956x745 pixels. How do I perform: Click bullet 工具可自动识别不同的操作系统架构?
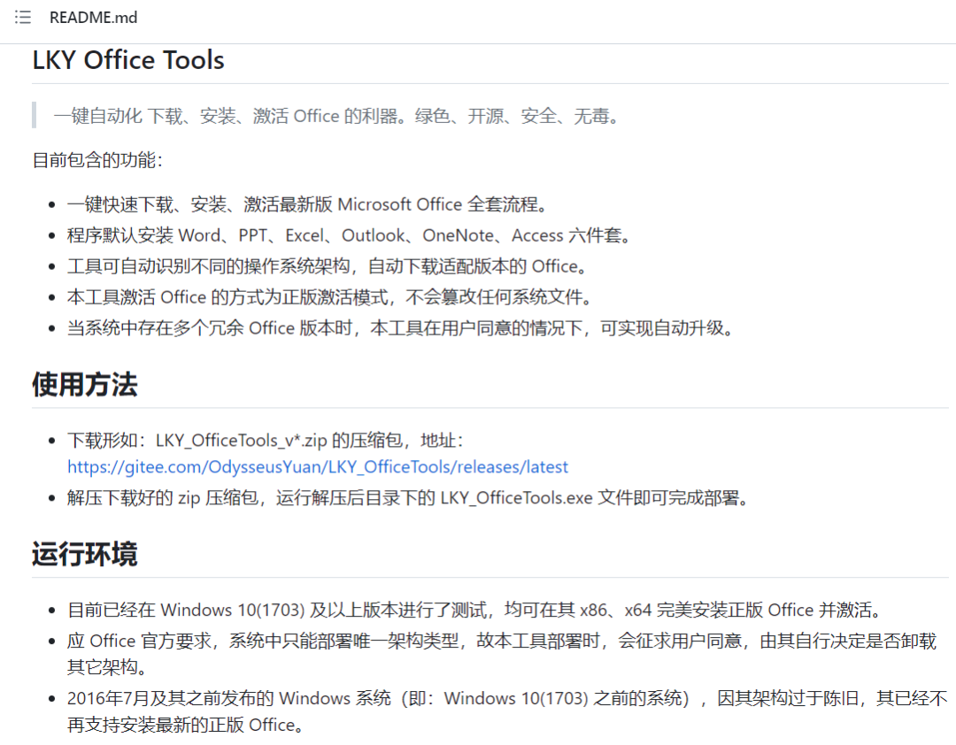[328, 266]
